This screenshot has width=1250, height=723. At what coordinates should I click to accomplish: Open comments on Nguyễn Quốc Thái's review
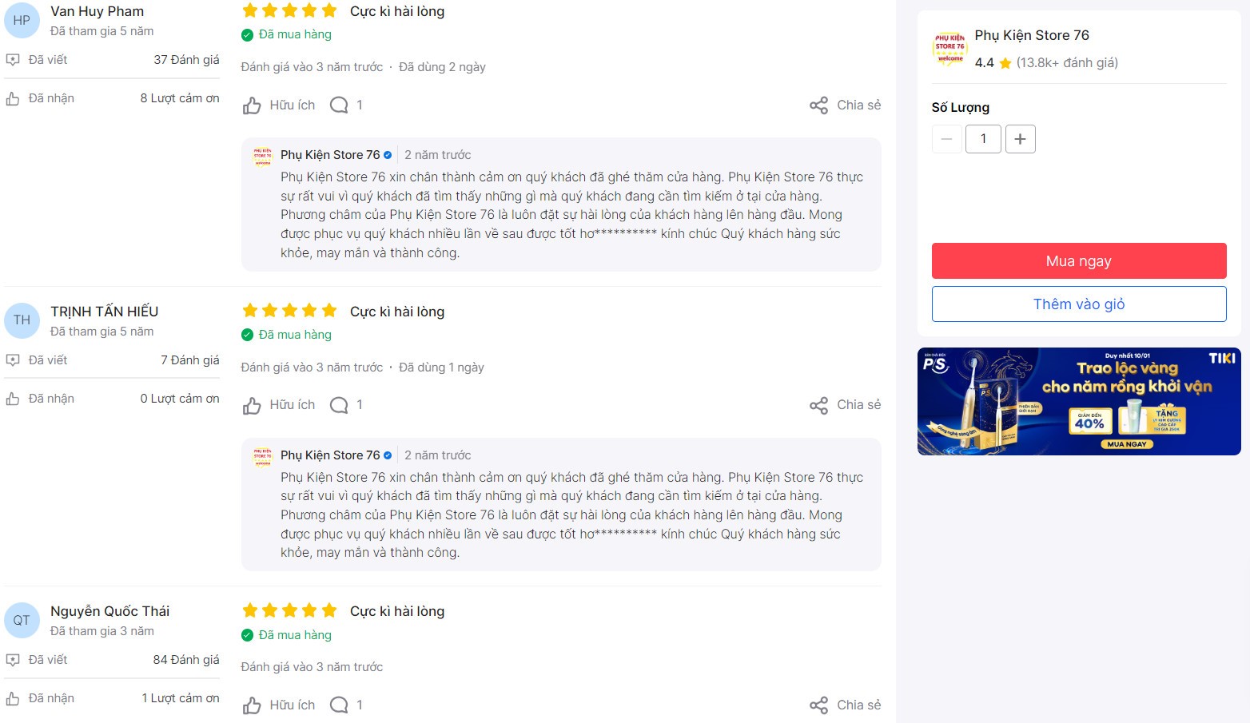(340, 705)
